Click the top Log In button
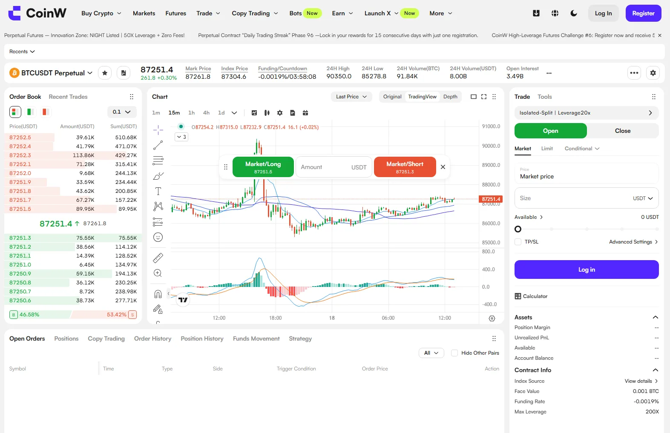This screenshot has height=433, width=670. (x=603, y=13)
